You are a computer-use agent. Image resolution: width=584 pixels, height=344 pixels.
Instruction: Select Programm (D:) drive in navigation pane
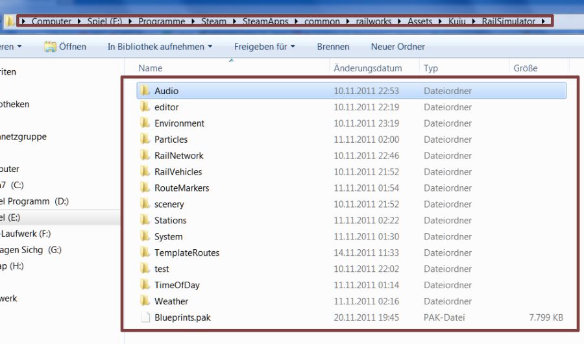tap(34, 201)
